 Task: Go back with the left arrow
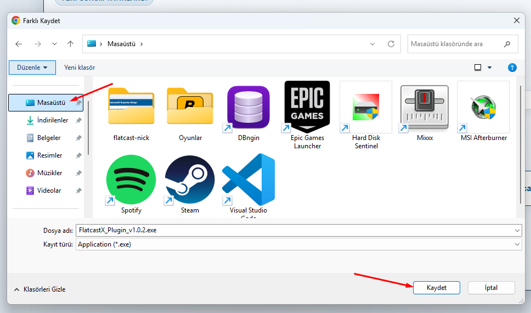19,44
